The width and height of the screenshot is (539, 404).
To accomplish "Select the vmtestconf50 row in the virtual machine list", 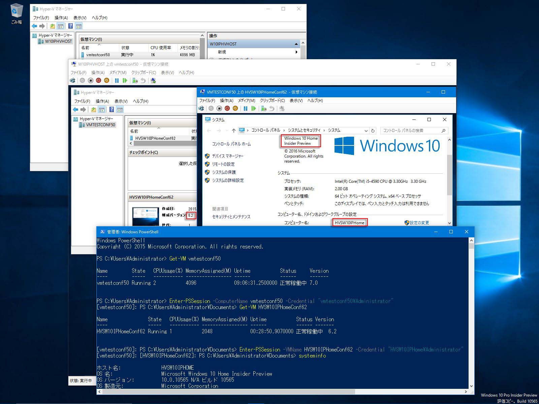I will (x=140, y=55).
